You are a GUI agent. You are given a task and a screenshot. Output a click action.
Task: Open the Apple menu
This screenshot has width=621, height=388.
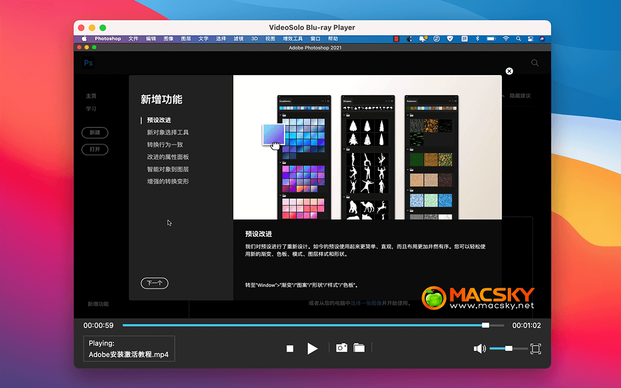point(84,39)
